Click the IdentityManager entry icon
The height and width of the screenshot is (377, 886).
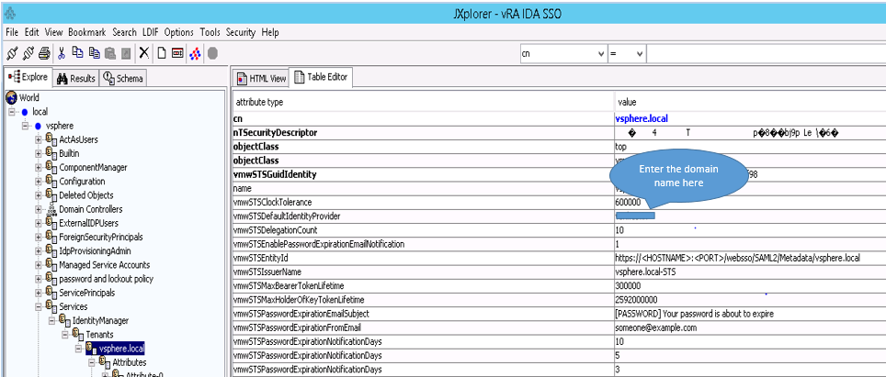(x=65, y=319)
